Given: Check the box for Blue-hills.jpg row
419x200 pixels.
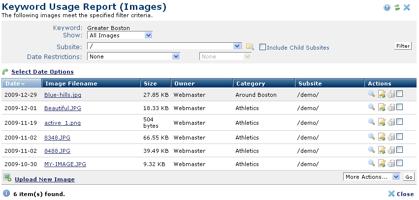Looking at the screenshot, I should tap(400, 94).
